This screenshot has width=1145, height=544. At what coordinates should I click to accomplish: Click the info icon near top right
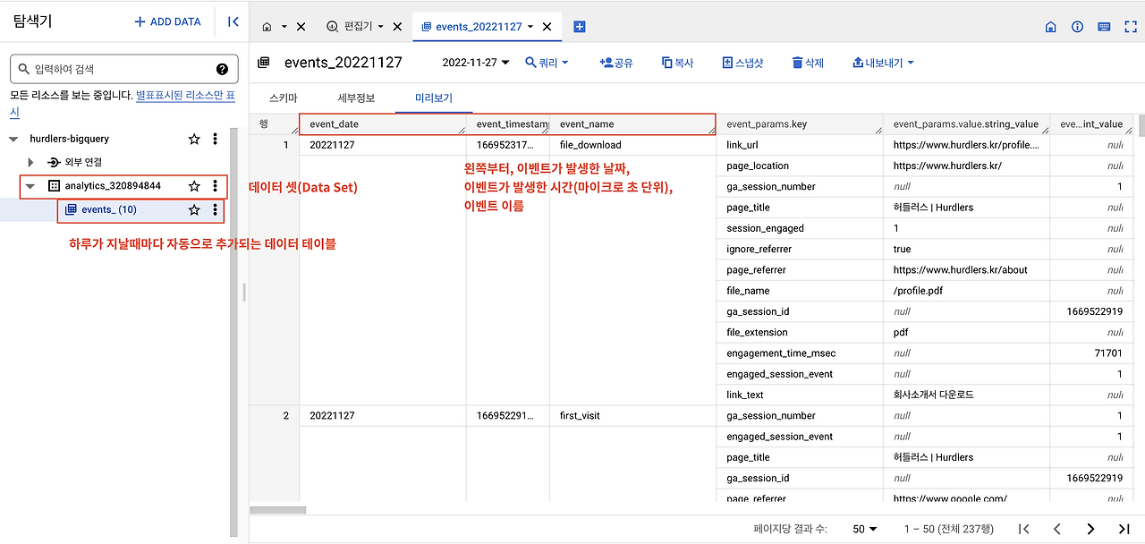(1077, 27)
